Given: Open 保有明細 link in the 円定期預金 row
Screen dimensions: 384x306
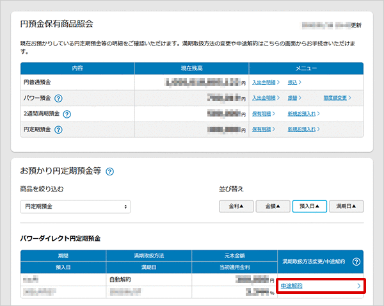Looking at the screenshot, I should (x=264, y=129).
